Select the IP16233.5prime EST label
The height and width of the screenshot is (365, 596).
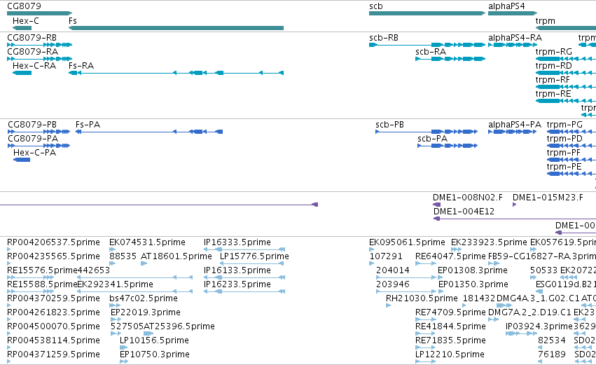(x=237, y=284)
